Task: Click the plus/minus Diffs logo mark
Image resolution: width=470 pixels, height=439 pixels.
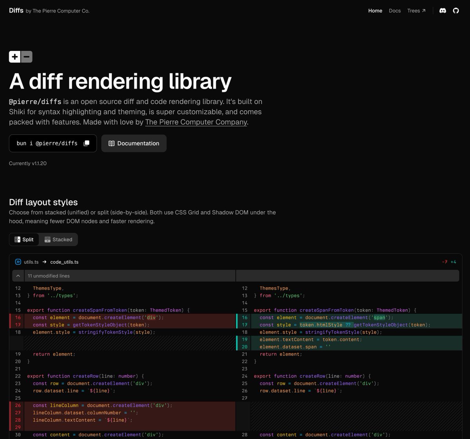Action: 21,57
